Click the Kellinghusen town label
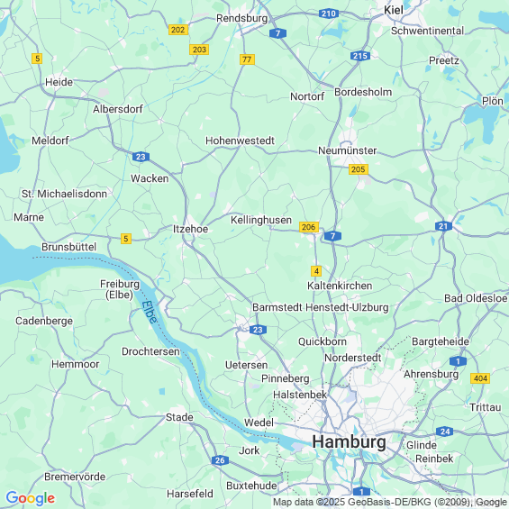Viewport: 509px width, 509px height. coord(261,220)
